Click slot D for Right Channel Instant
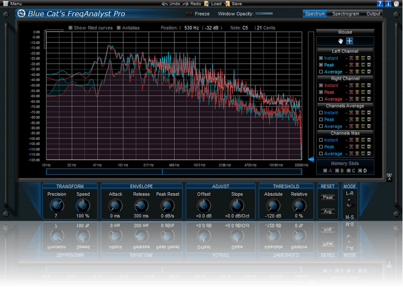Image resolution: width=403 pixels, height=287 pixels. point(369,85)
